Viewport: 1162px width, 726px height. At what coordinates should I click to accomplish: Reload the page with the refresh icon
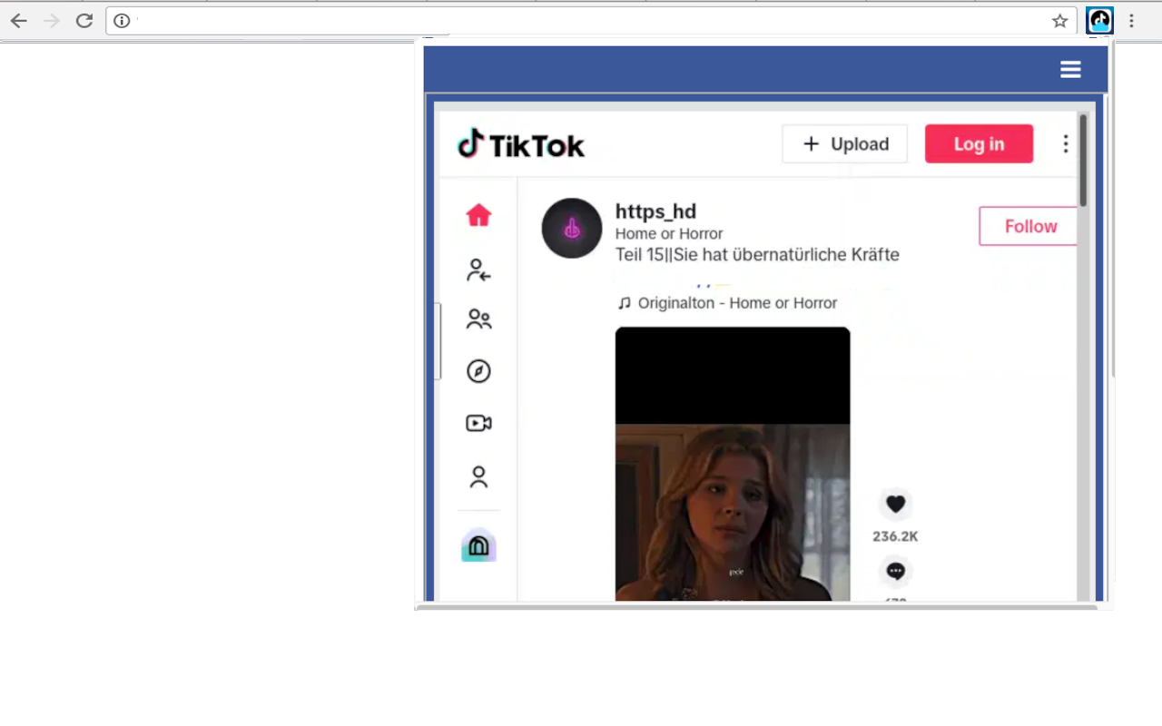coord(84,21)
